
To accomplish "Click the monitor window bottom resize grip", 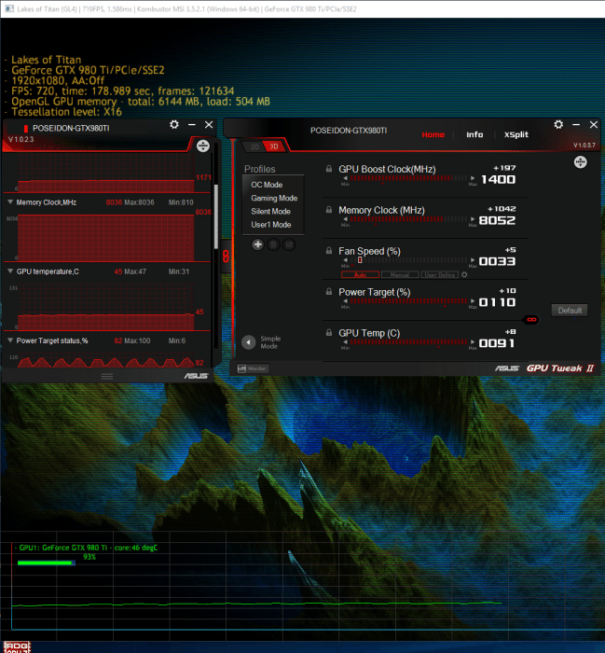I will coord(107,377).
